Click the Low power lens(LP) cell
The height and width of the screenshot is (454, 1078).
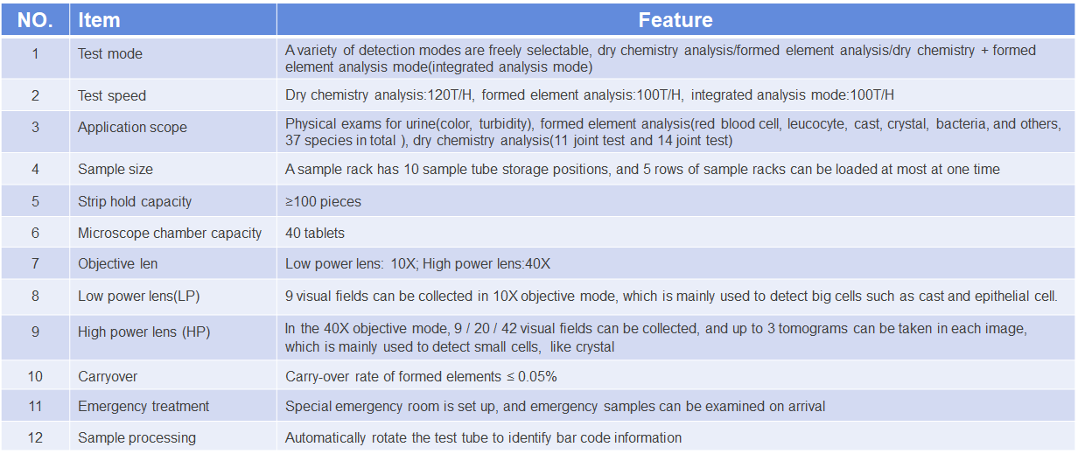[x=173, y=296]
